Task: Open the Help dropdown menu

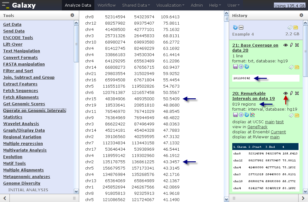Action: (215, 5)
